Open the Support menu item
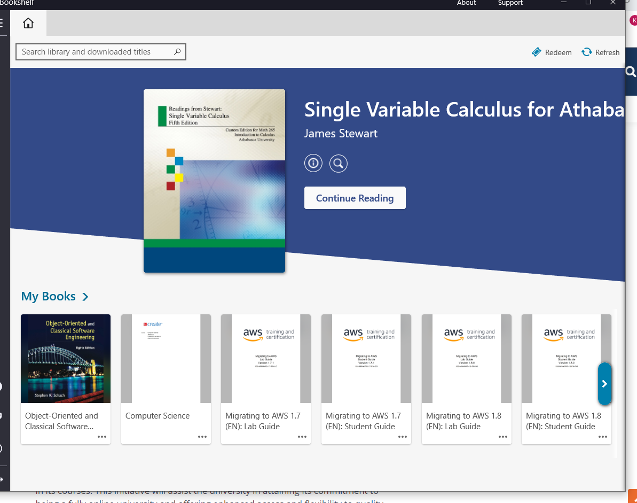 pos(510,3)
